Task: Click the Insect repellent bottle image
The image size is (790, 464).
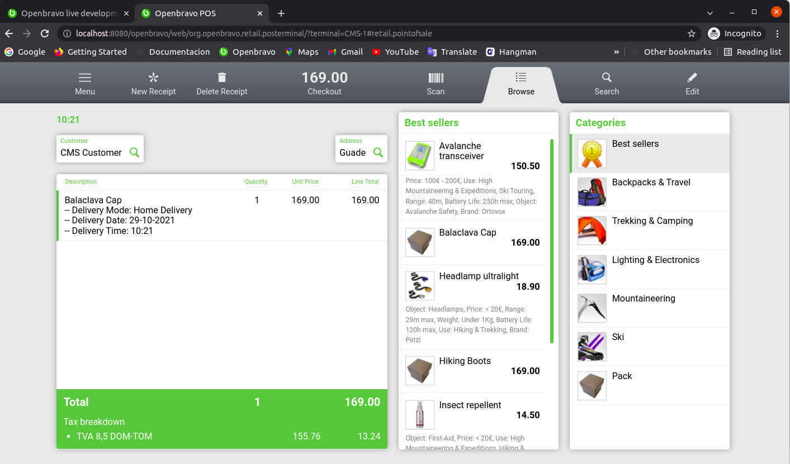Action: 420,415
